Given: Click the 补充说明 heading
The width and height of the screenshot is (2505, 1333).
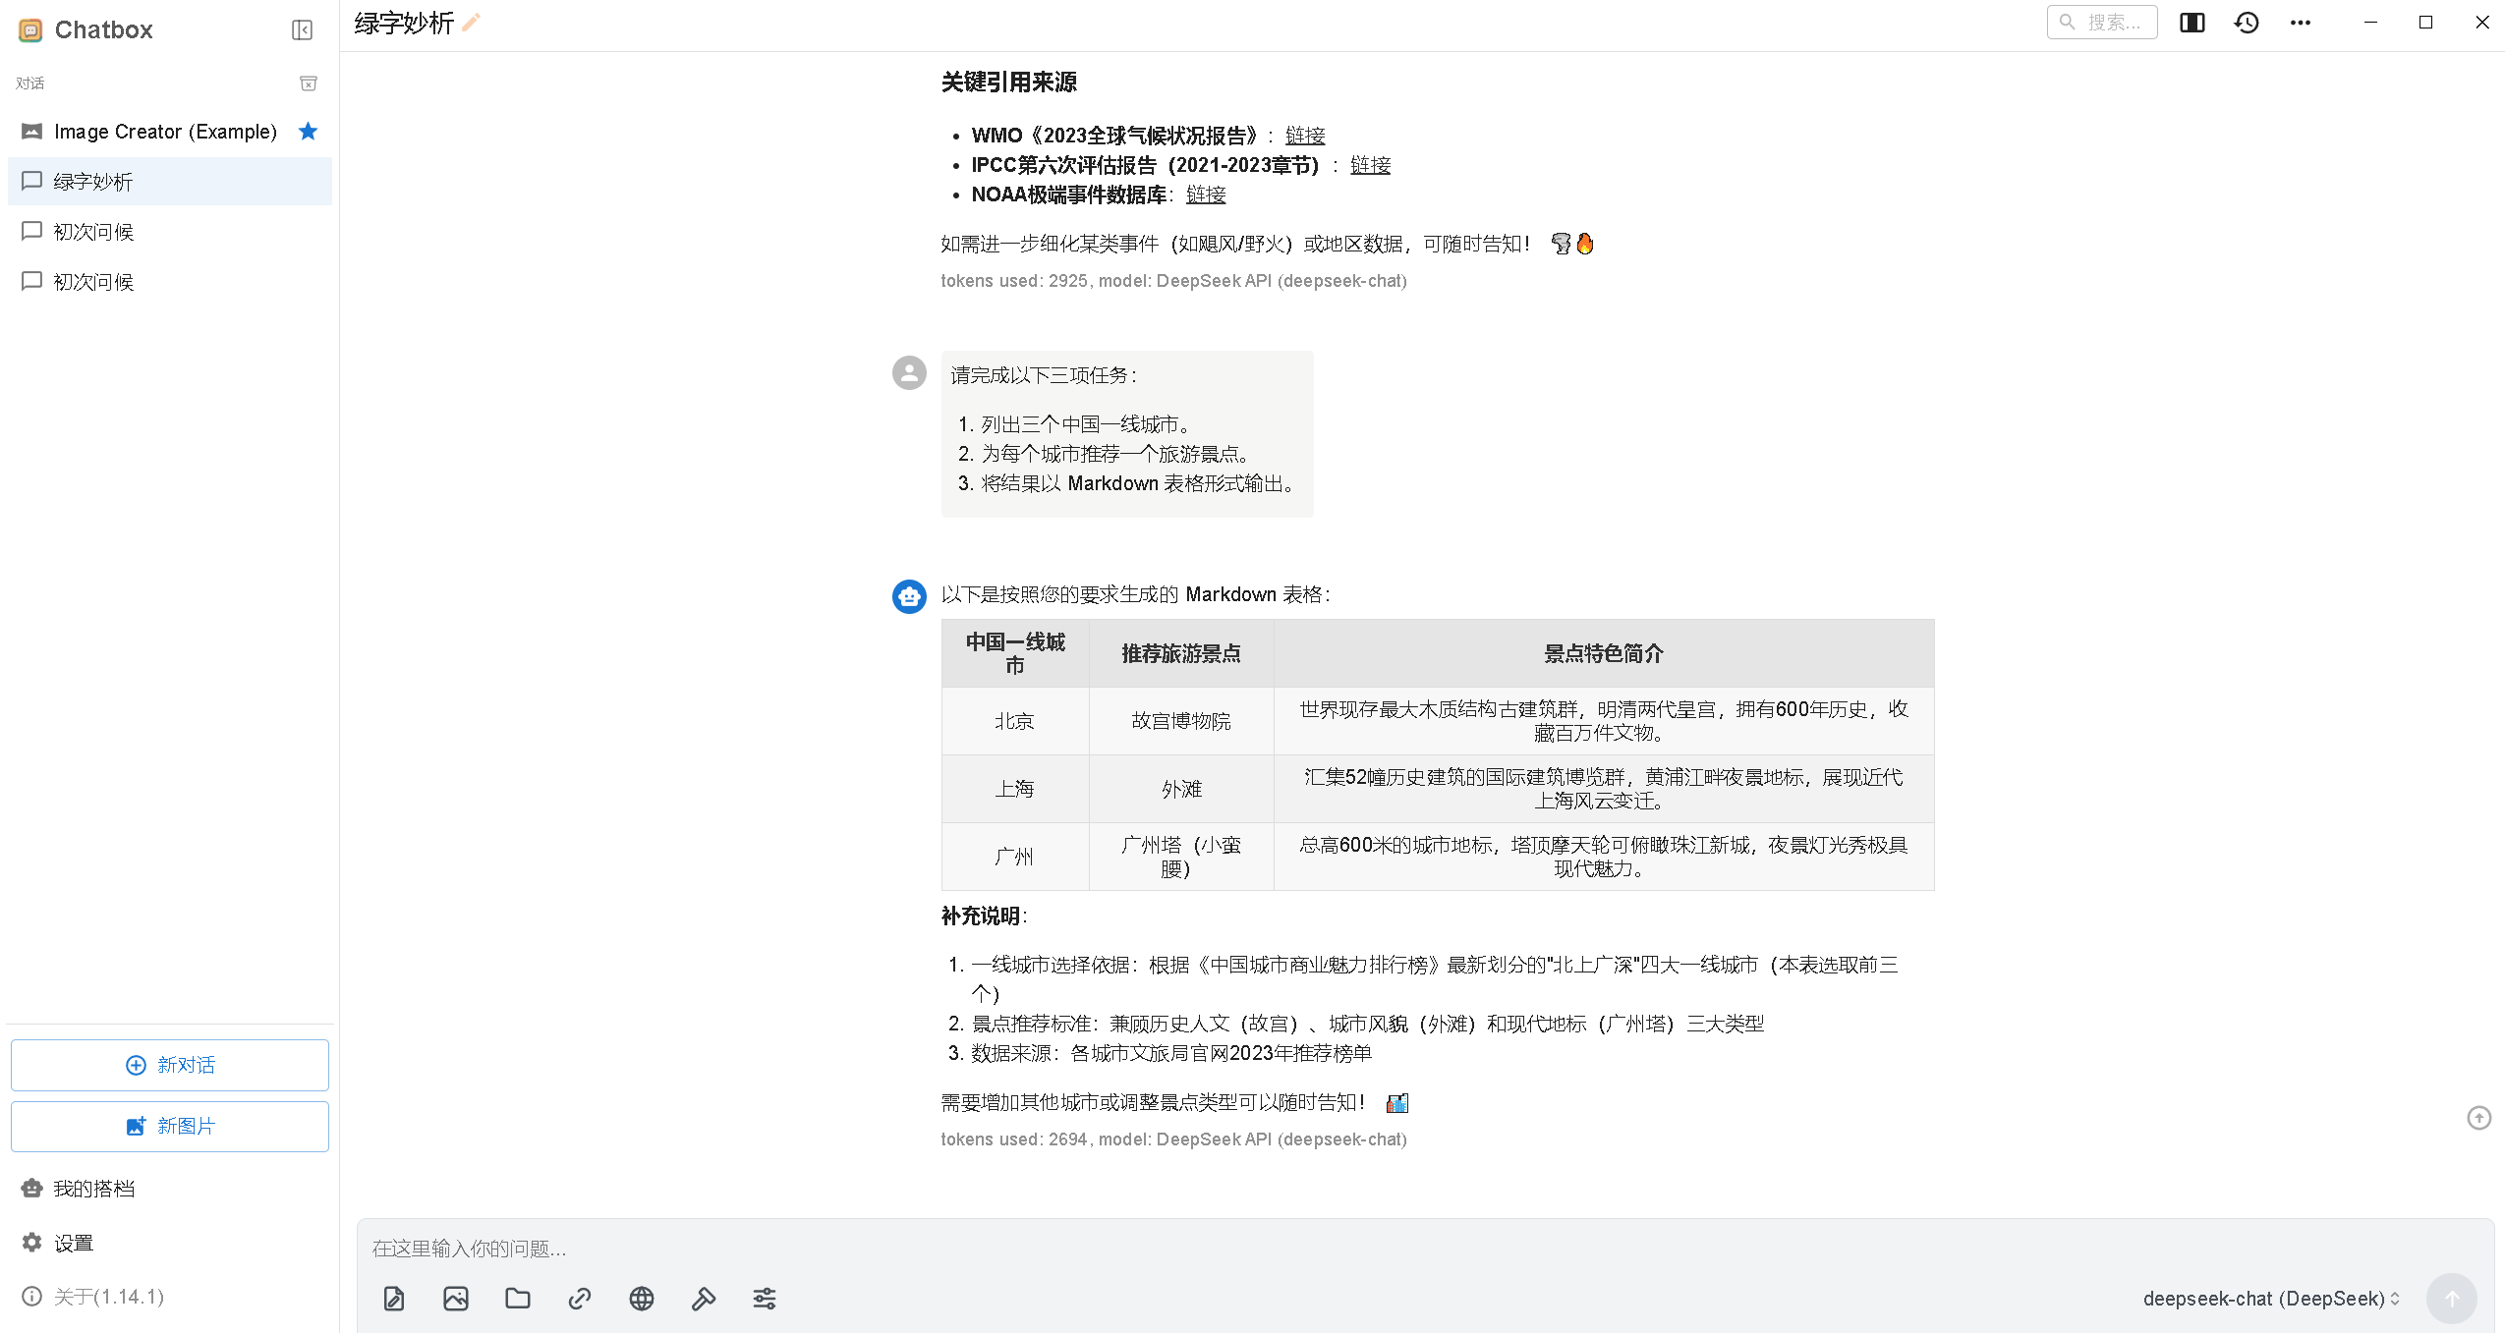Looking at the screenshot, I should [x=980, y=916].
